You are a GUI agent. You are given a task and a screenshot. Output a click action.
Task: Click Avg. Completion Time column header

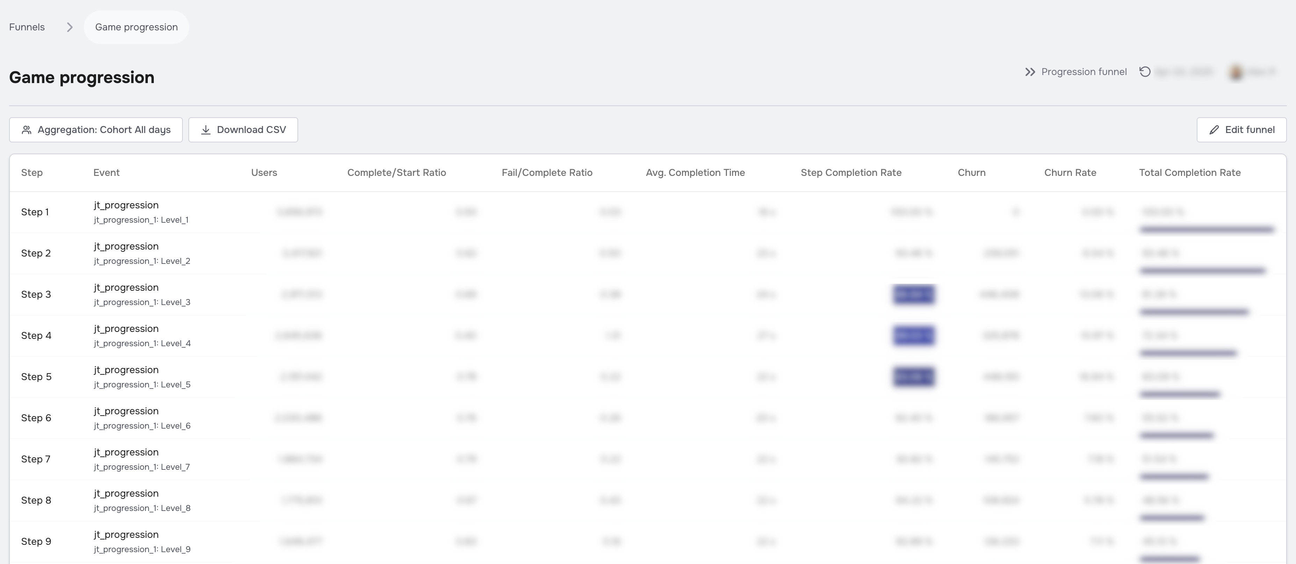(695, 172)
